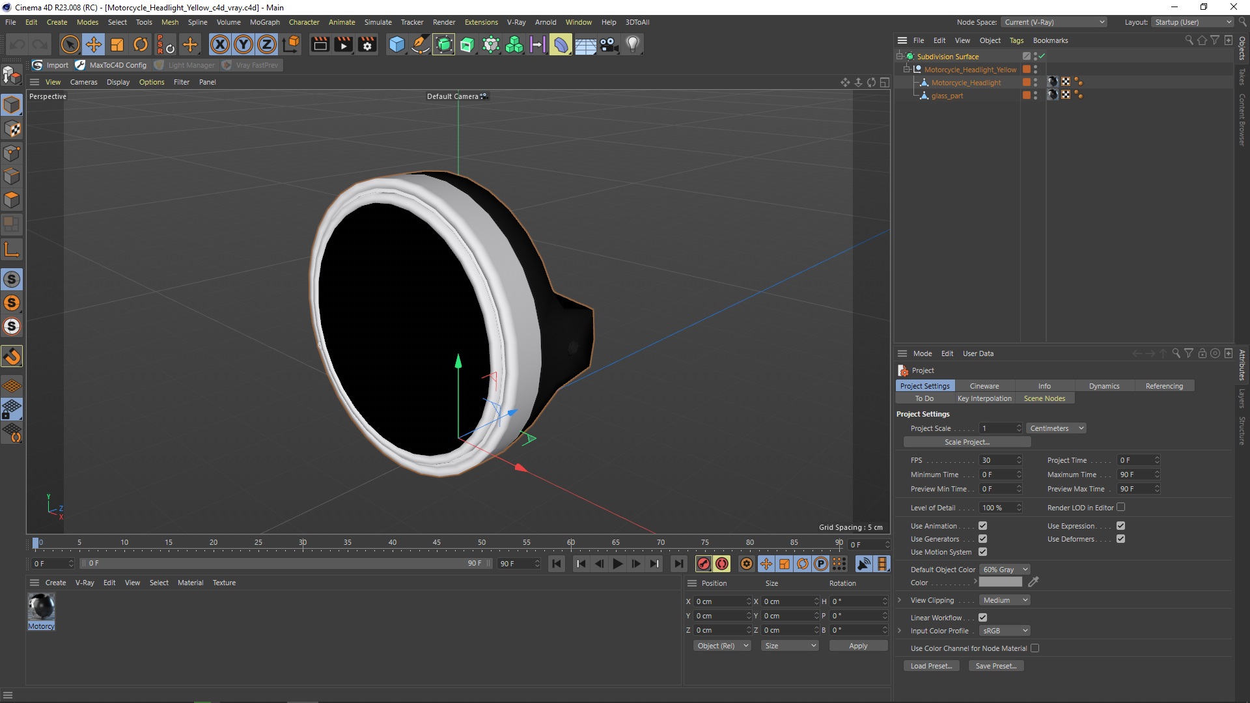Collapse Motorcycle_Headlight_Yellow tree node
1250x703 pixels.
(x=906, y=70)
